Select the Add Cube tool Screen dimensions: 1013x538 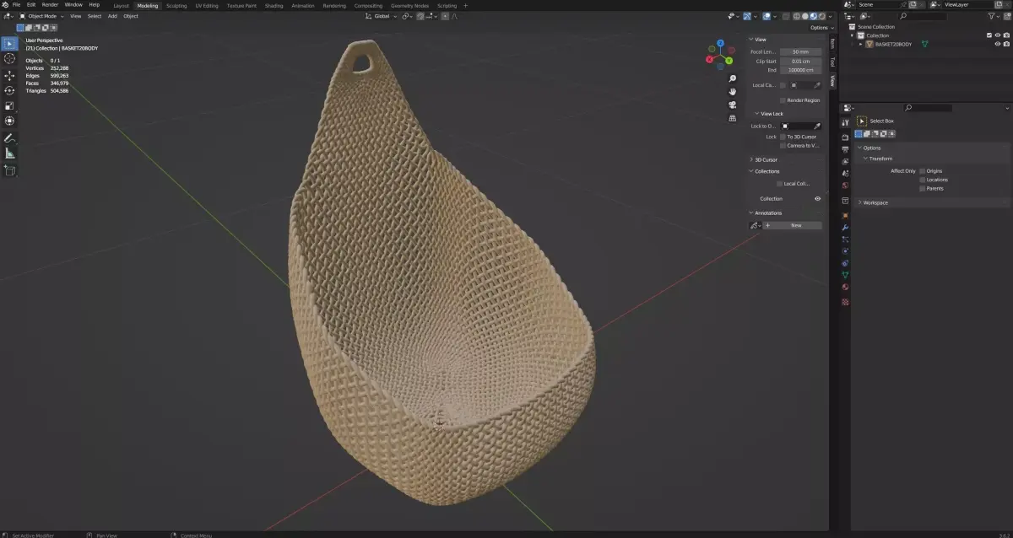tap(9, 169)
